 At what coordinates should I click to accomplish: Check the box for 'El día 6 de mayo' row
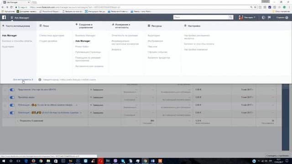pyautogui.click(x=5, y=113)
